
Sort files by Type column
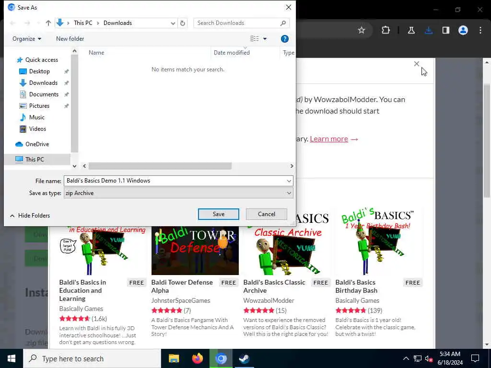[288, 53]
